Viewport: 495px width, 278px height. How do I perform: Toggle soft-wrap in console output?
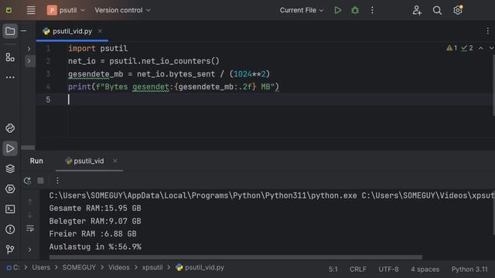30,229
